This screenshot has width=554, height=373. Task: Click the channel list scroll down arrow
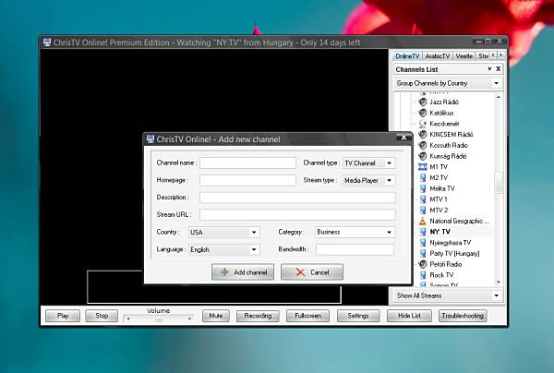point(499,282)
